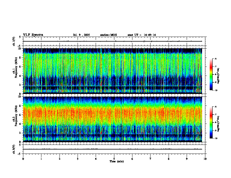Click the "-9" label on ch.2 colorbar
Viewport: 231px width, 178px height.
pyautogui.click(x=215, y=130)
